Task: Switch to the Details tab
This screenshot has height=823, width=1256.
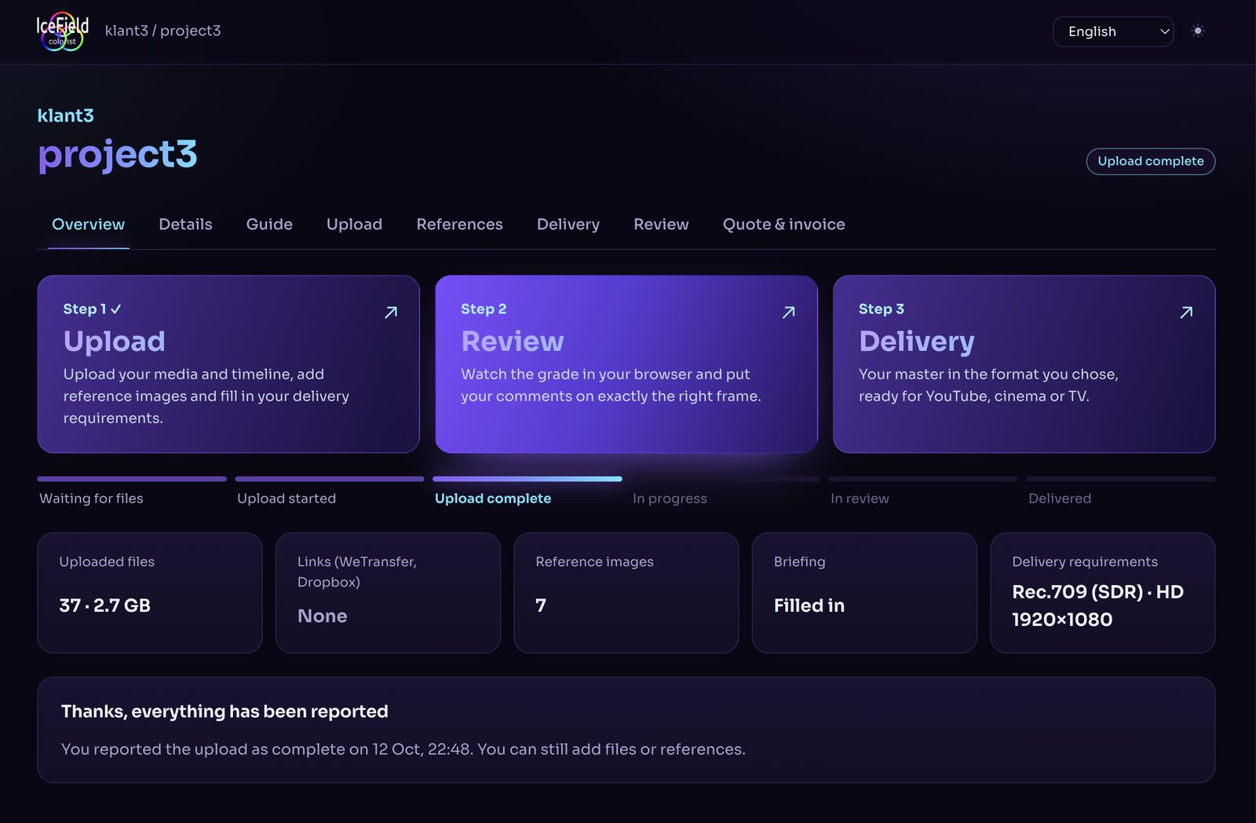Action: coord(185,225)
